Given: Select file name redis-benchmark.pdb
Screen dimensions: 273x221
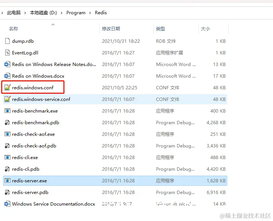Looking at the screenshot, I should 36,123.
